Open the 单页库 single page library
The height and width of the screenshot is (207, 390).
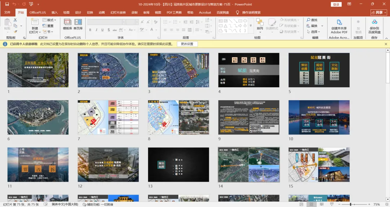point(78,25)
